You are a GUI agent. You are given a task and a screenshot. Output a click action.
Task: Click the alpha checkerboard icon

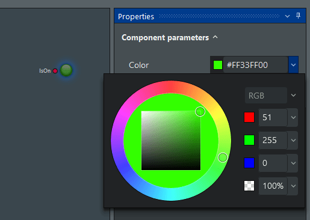pyautogui.click(x=249, y=186)
